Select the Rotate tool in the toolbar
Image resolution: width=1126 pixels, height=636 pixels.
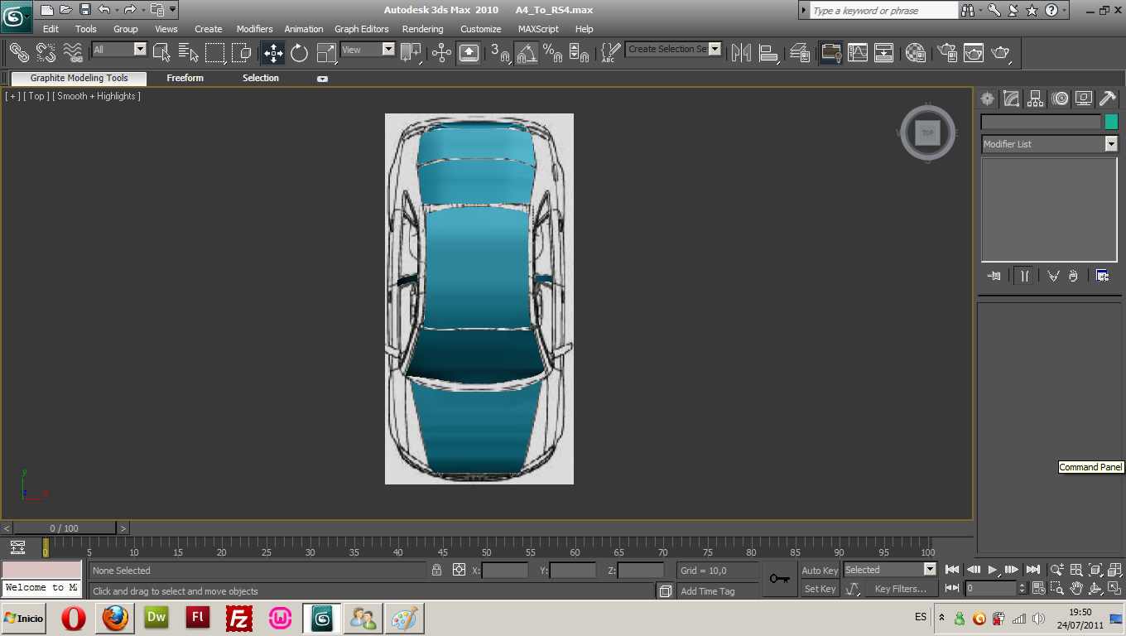(299, 53)
